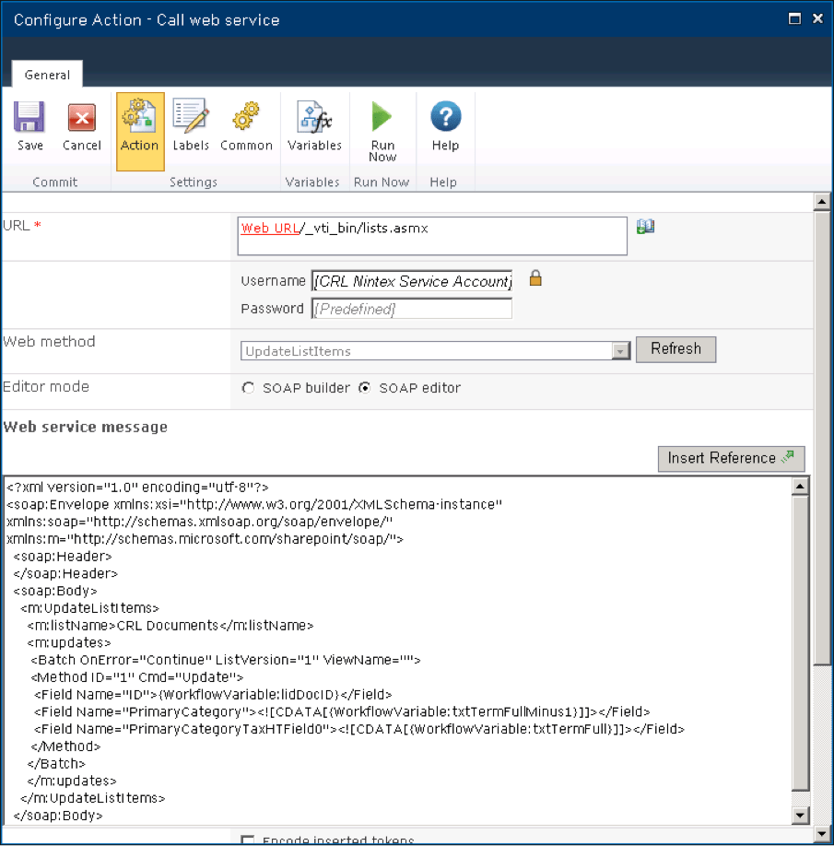
Task: Click the message box scroll down arrow
Action: click(800, 816)
